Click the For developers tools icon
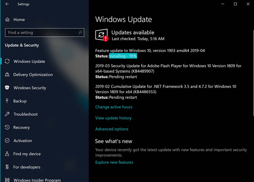This screenshot has height=182, width=254. click(7, 167)
